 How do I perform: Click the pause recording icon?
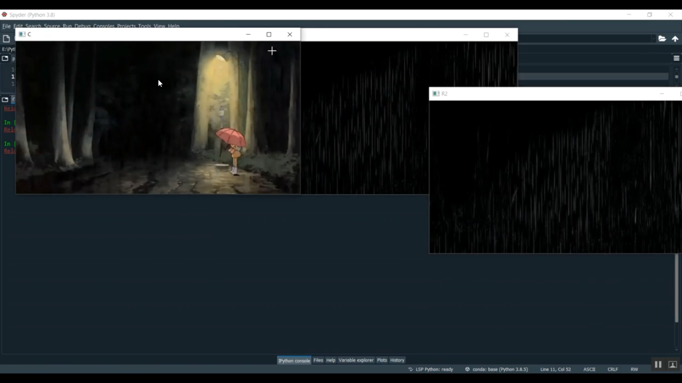[x=658, y=364]
